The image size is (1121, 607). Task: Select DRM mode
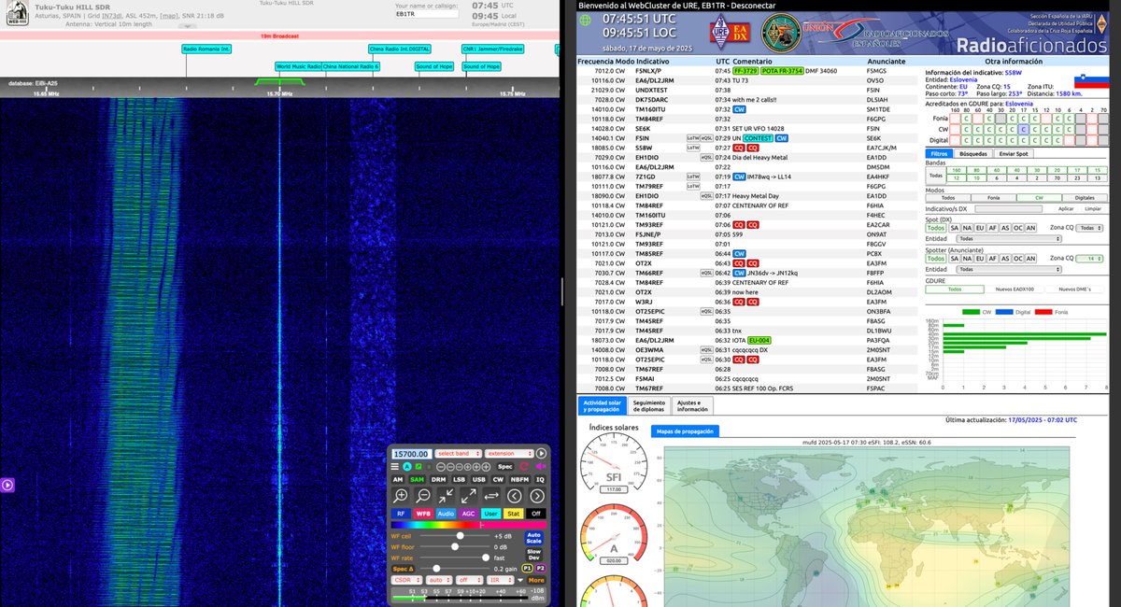point(439,480)
